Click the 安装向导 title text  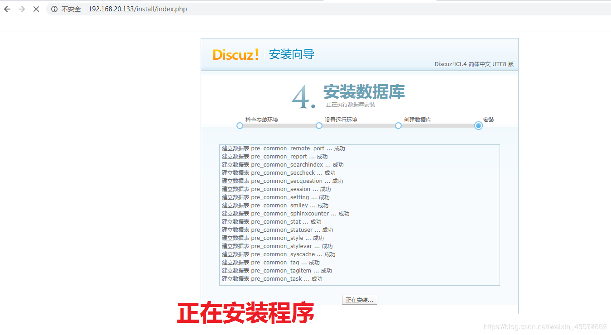[x=292, y=54]
